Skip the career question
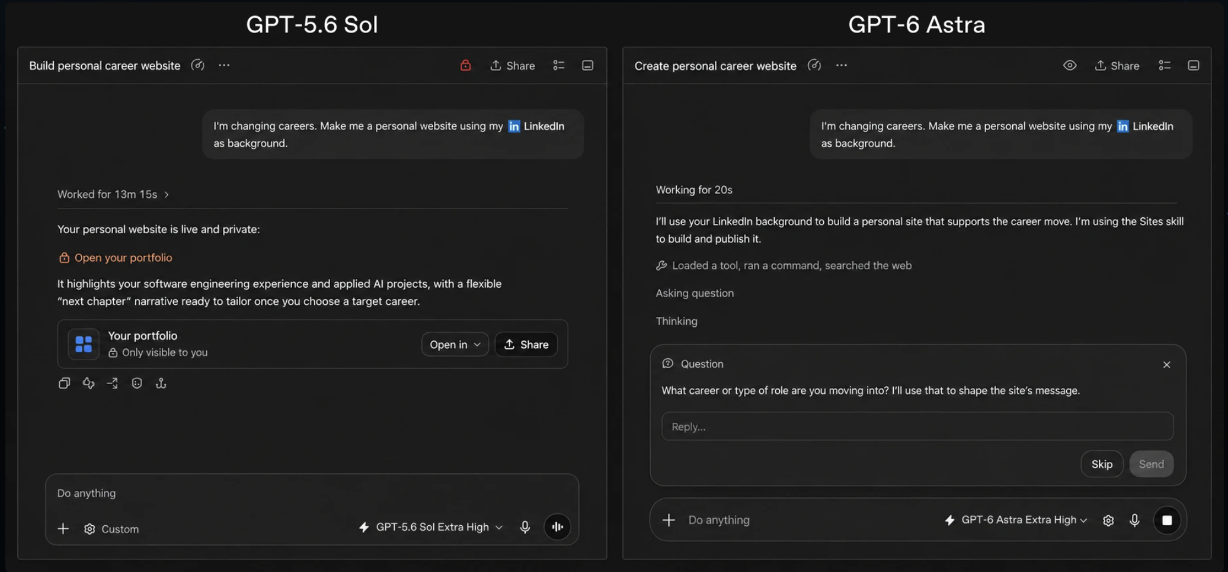Screen dimensions: 1228x572 (x=1102, y=464)
